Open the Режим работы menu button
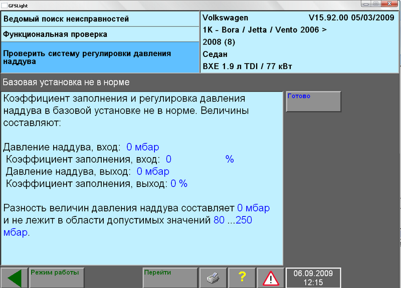Screen dimensions: 401x288 (57, 278)
